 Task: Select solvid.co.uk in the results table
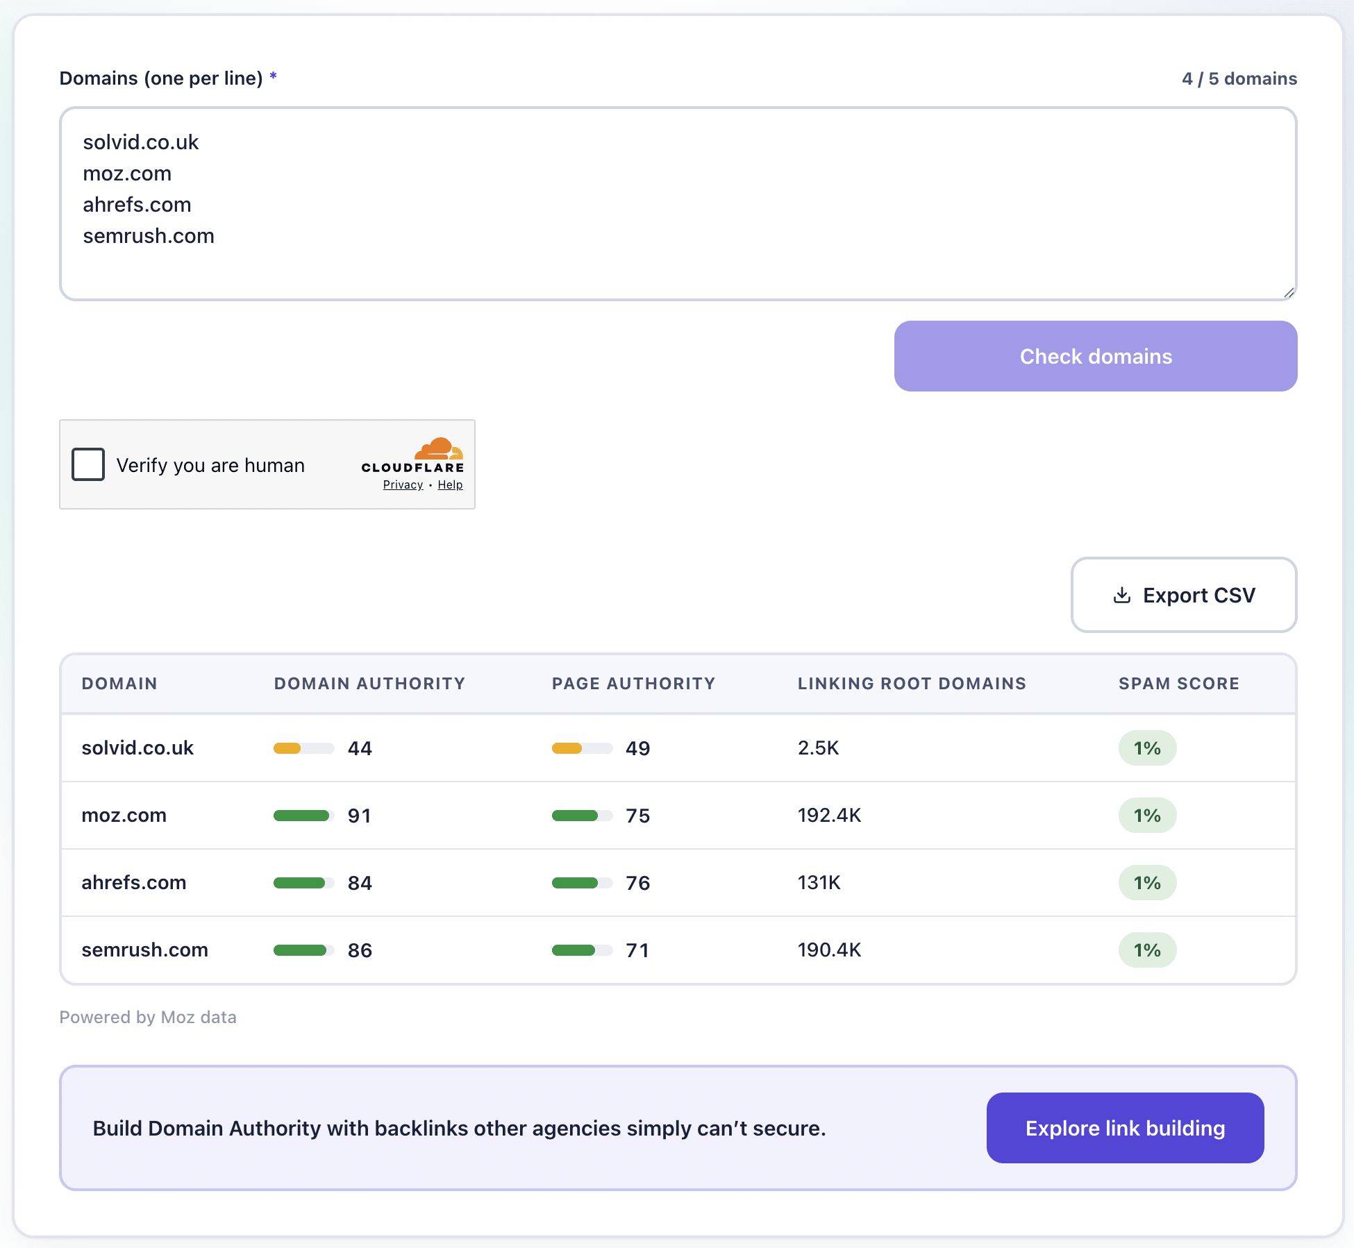click(137, 748)
